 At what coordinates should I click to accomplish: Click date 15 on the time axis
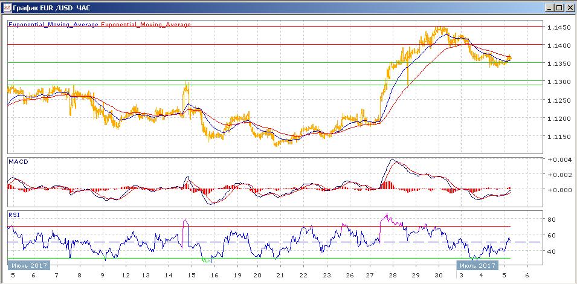click(191, 275)
